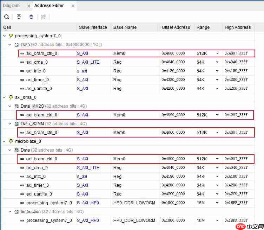The image size is (264, 230).
Task: Close the Diagram tab
Action: click(29, 6)
